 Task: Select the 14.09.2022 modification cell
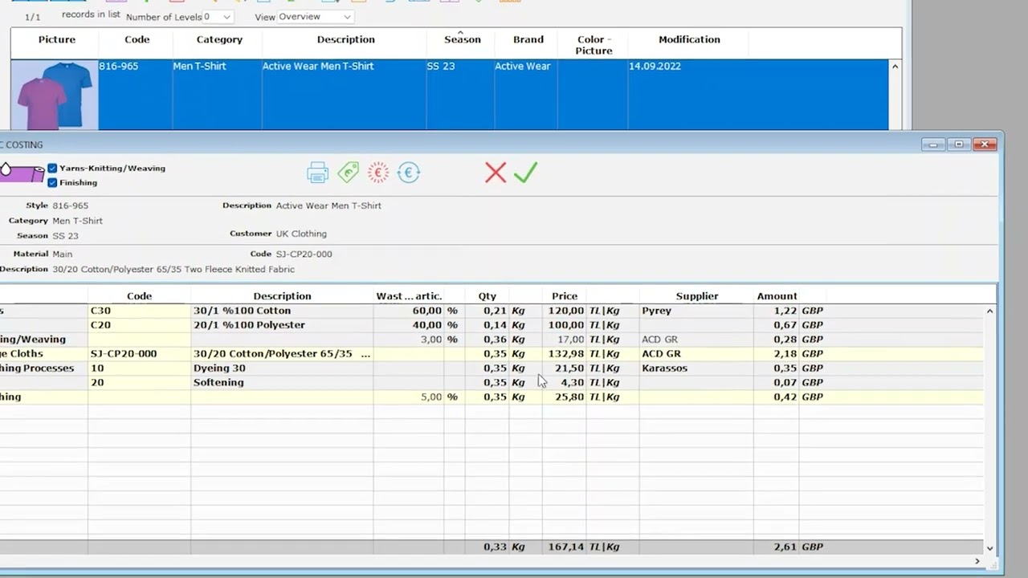tap(655, 67)
